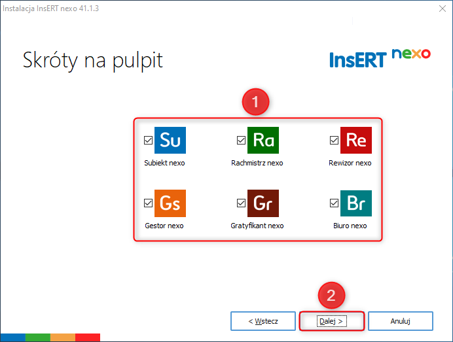
Task: Click the Subiekt nexo label
Action: pyautogui.click(x=164, y=163)
